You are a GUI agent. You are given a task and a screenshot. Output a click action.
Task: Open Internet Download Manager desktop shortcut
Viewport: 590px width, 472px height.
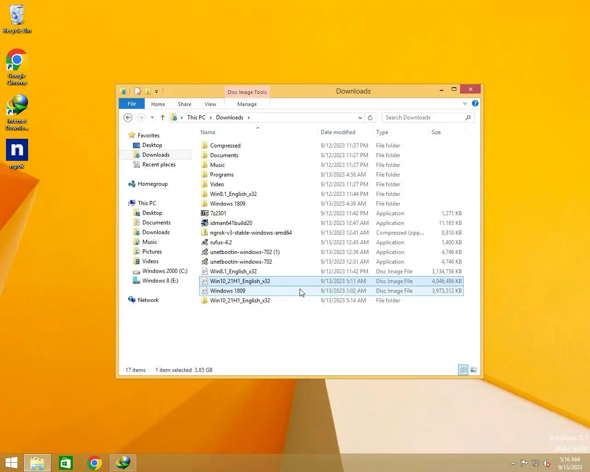[17, 112]
